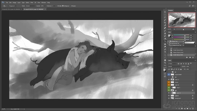The width and height of the screenshot is (197, 111).
Task: Create a new layer with icon
Action: 190,109
